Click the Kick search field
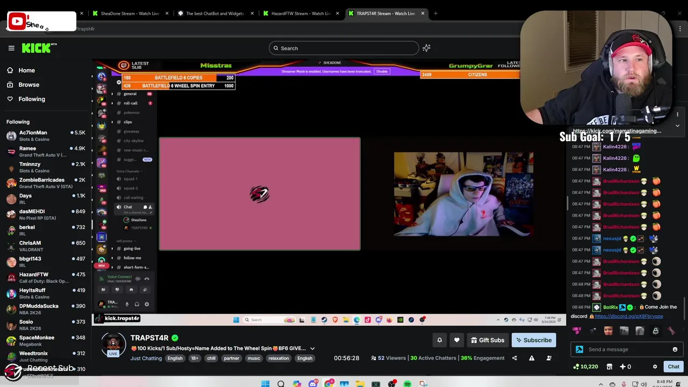 [x=344, y=48]
